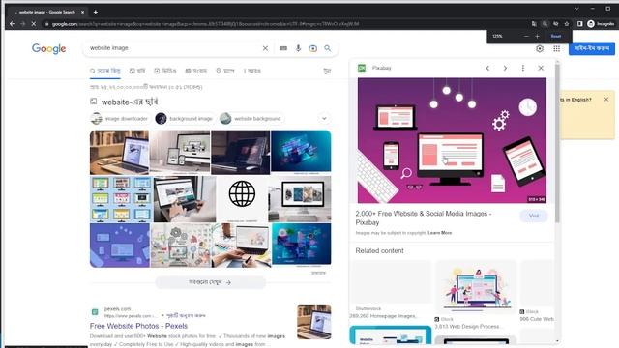Image resolution: width=619 pixels, height=348 pixels.
Task: Open the Pexels result thumbnail image
Action: pos(314,322)
